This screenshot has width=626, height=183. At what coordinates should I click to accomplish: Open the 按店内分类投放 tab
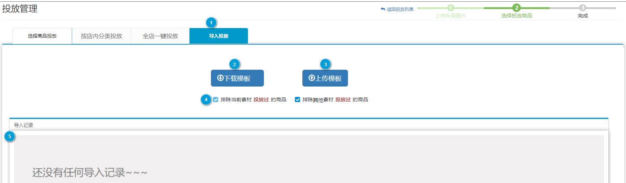101,36
